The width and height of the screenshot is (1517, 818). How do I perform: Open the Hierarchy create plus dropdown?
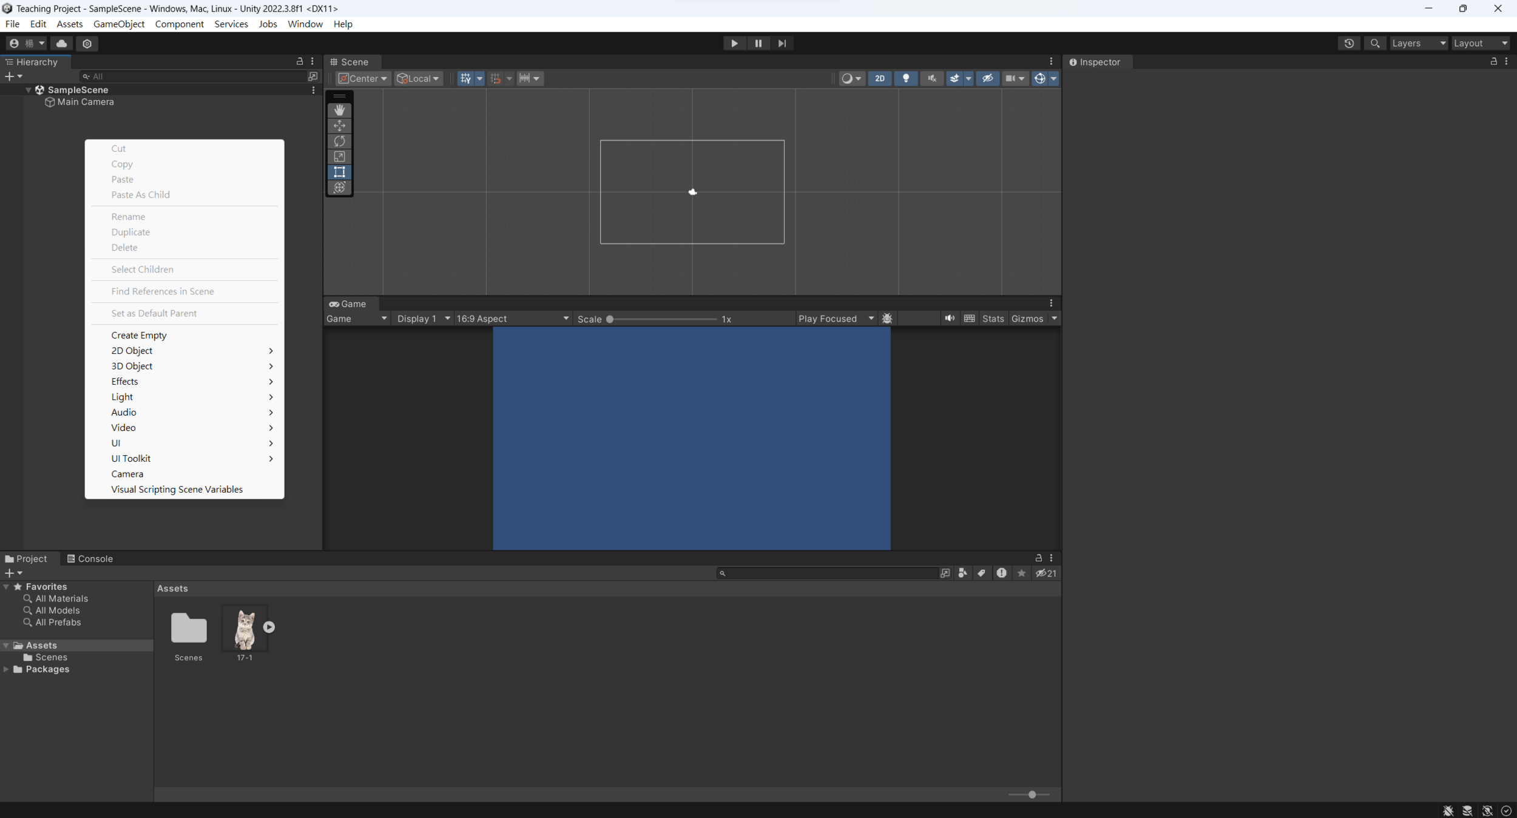13,76
